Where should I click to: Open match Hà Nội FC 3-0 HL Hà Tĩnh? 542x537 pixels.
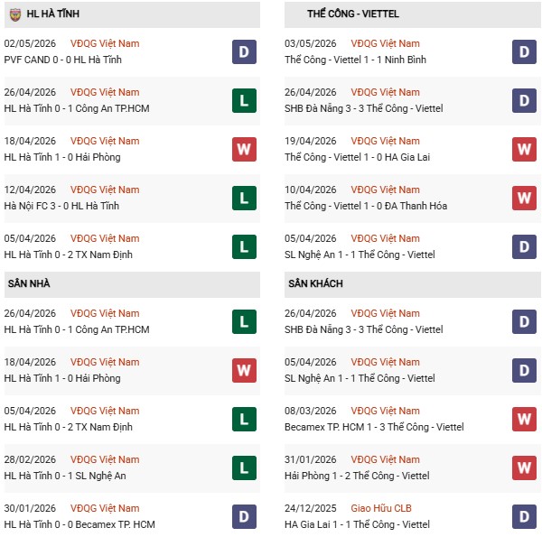(61, 206)
